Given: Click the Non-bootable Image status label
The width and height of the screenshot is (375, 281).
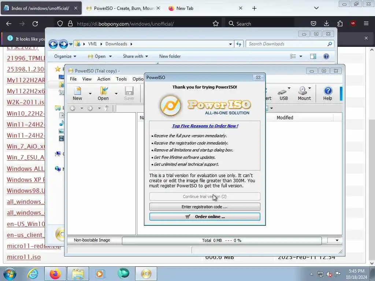Looking at the screenshot, I should [92, 240].
